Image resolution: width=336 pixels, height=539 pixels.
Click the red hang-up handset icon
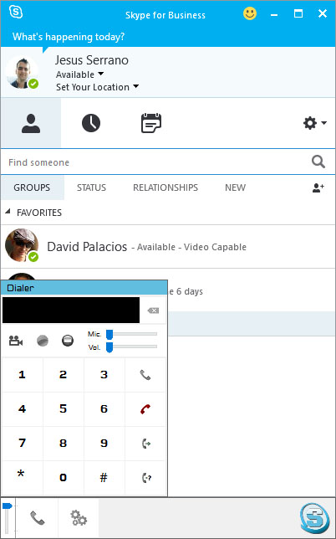pyautogui.click(x=145, y=409)
